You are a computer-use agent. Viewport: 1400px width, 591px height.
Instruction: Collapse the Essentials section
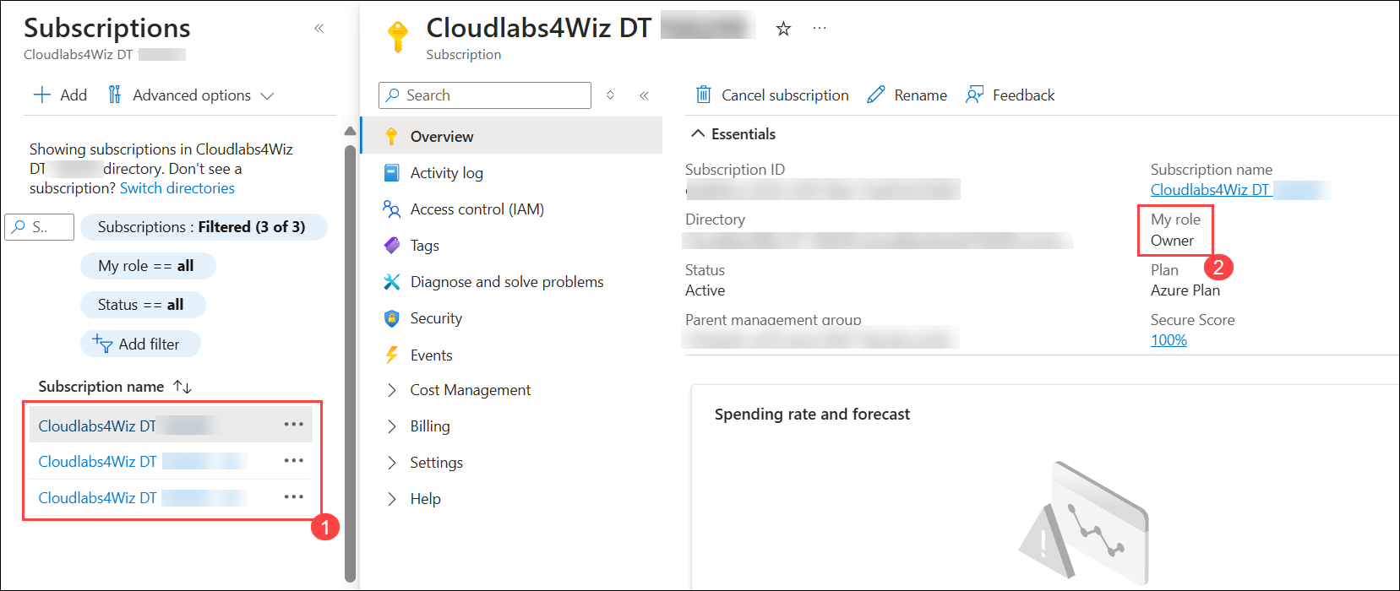[x=698, y=133]
